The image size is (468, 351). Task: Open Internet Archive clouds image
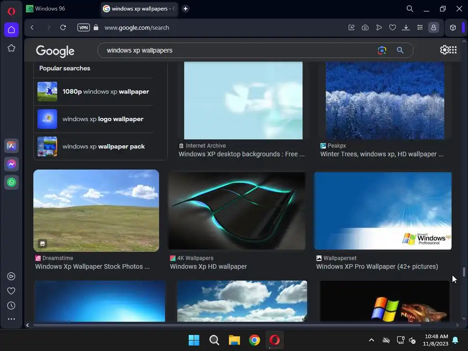[x=243, y=101]
